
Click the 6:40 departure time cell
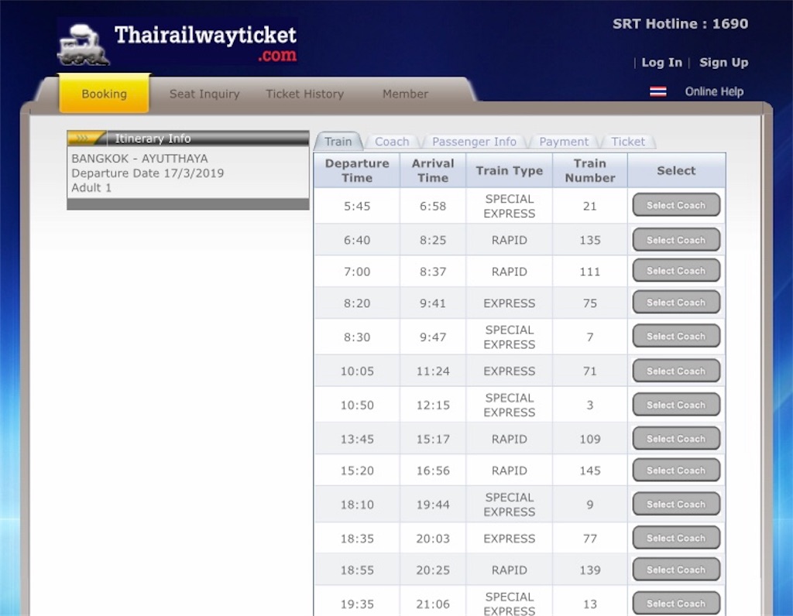(x=357, y=240)
